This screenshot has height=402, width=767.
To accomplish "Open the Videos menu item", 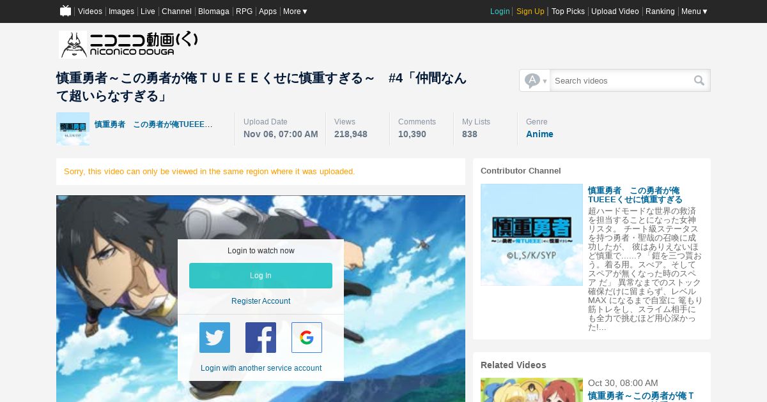I will coord(90,11).
